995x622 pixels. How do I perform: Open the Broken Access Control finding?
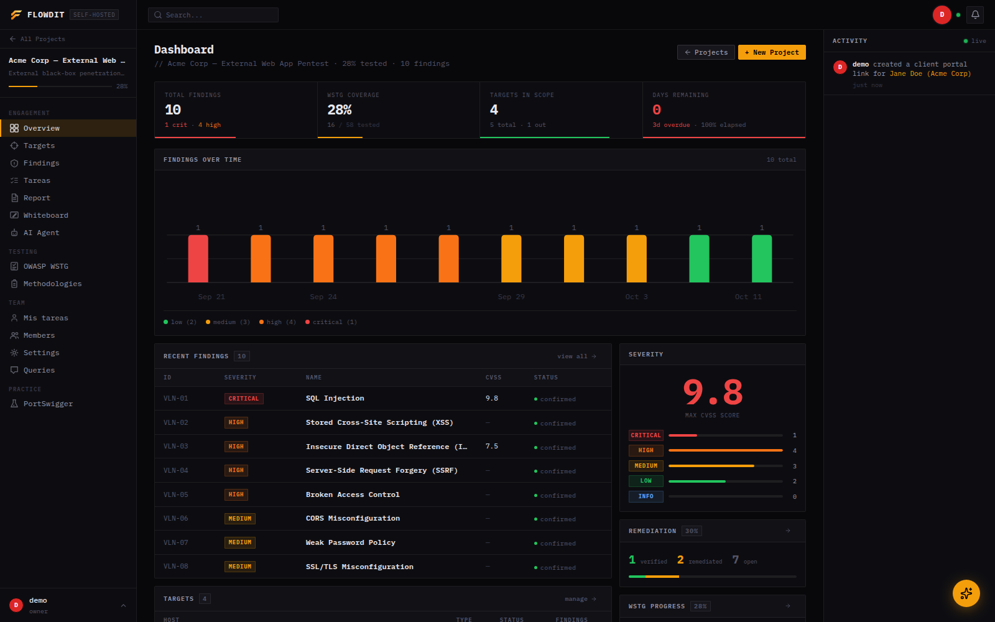pos(382,494)
